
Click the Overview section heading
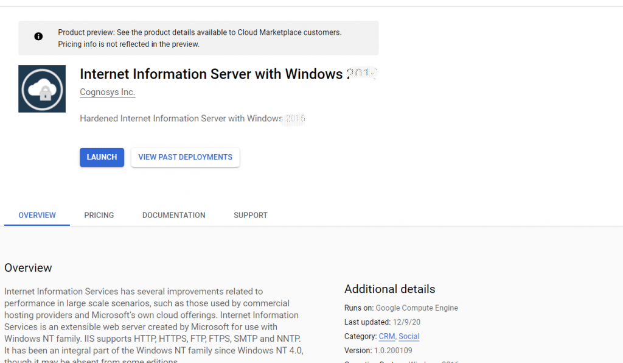28,268
